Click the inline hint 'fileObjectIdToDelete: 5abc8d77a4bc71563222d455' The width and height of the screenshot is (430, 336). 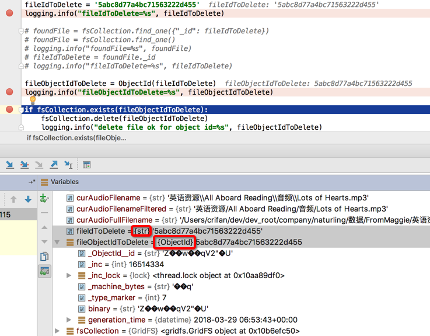319,84
